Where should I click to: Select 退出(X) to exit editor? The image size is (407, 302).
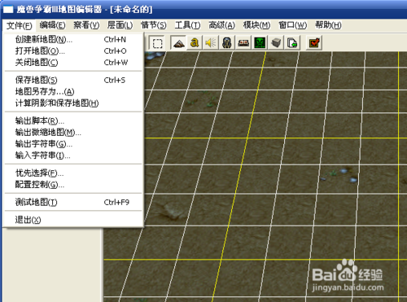(x=73, y=220)
